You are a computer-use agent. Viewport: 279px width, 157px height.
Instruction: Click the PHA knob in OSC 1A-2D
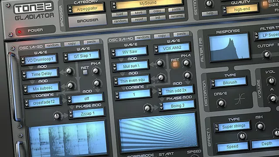click(x=96, y=71)
